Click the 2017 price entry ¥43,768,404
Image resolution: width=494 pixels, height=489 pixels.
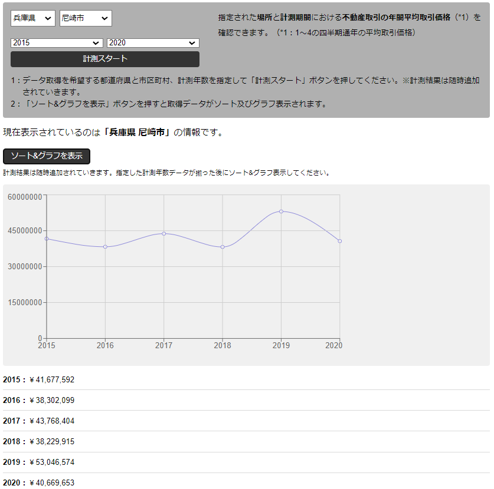click(37, 421)
